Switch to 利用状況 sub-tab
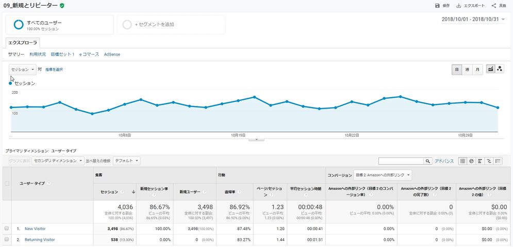The image size is (513, 247). 38,54
